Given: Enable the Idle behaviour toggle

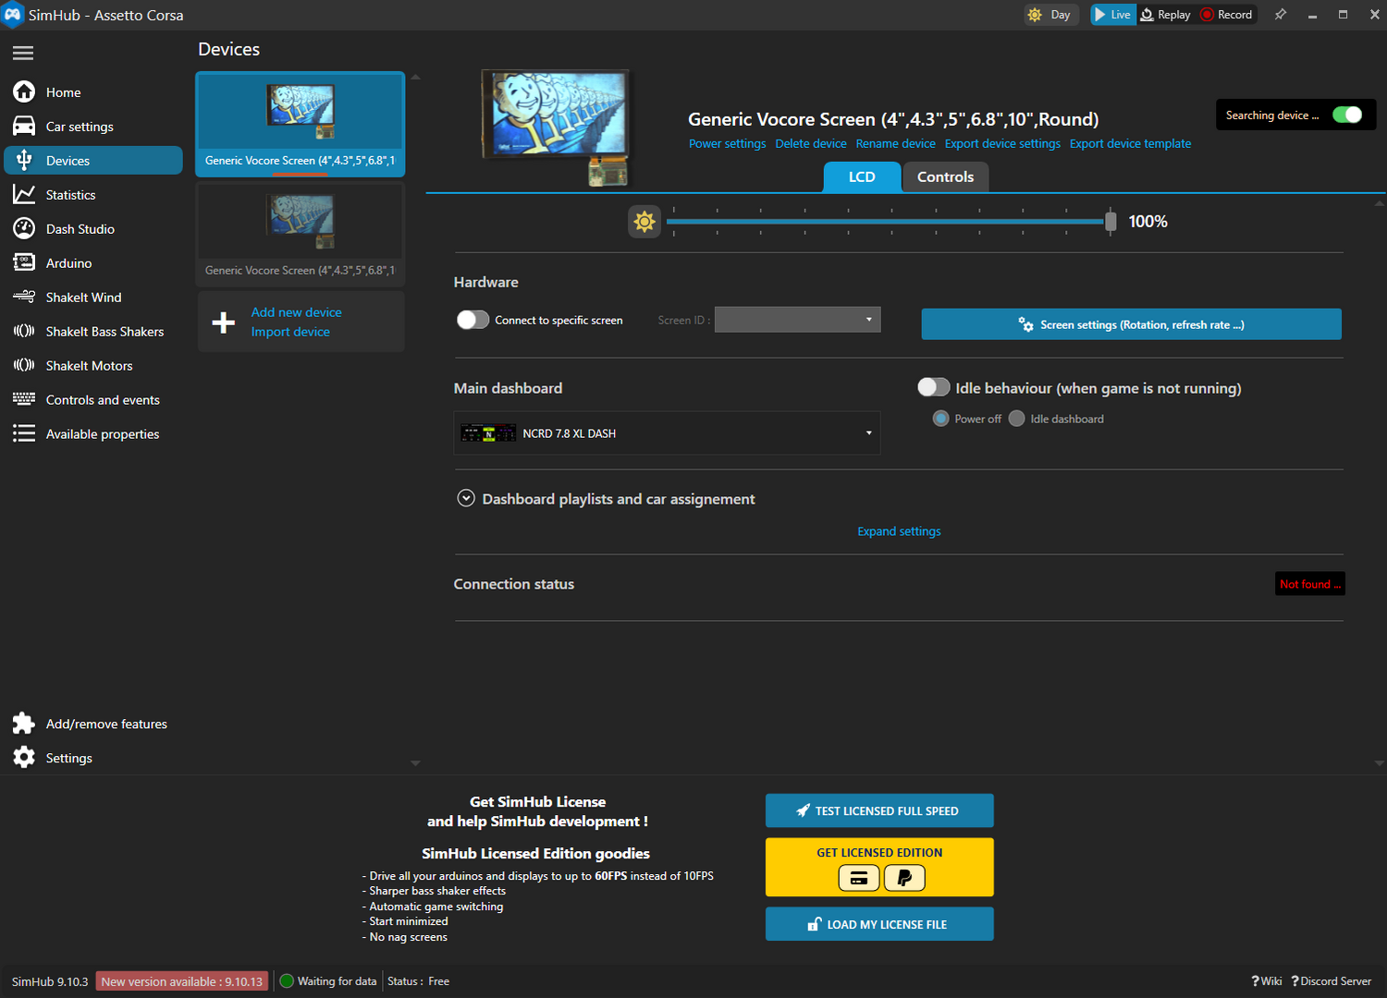Looking at the screenshot, I should coord(933,387).
